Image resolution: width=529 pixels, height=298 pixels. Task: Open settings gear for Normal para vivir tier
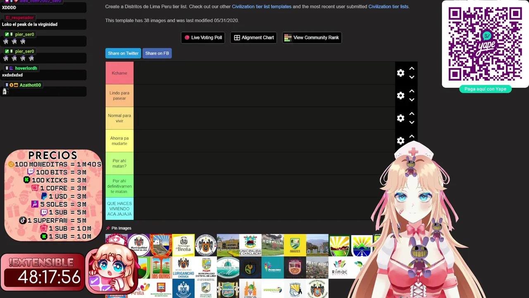(400, 118)
